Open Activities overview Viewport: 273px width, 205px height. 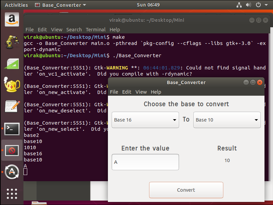16,5
